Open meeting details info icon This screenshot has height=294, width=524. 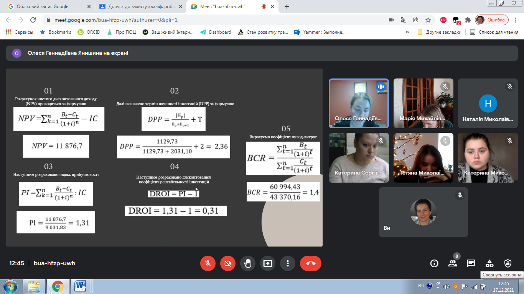pos(434,263)
